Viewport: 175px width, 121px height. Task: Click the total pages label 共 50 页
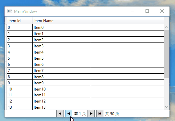pyautogui.click(x=112, y=114)
